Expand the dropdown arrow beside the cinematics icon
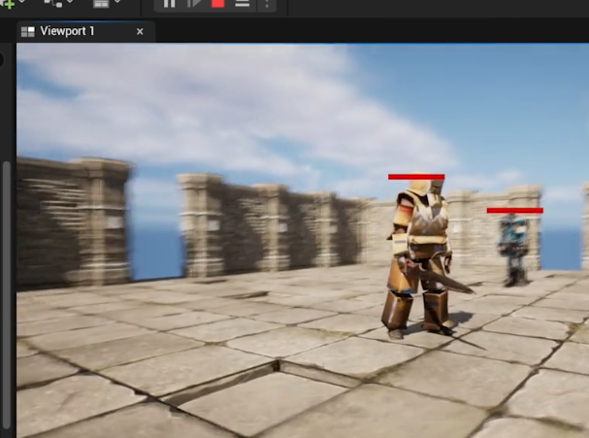The width and height of the screenshot is (589, 438). 117,2
